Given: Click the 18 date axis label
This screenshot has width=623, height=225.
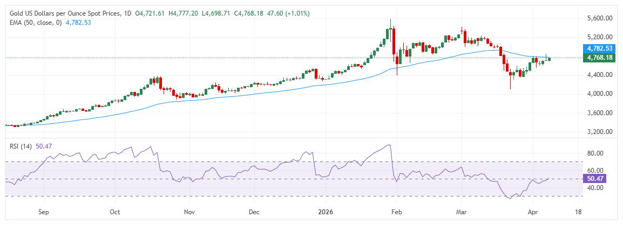Looking at the screenshot, I should pos(578,212).
